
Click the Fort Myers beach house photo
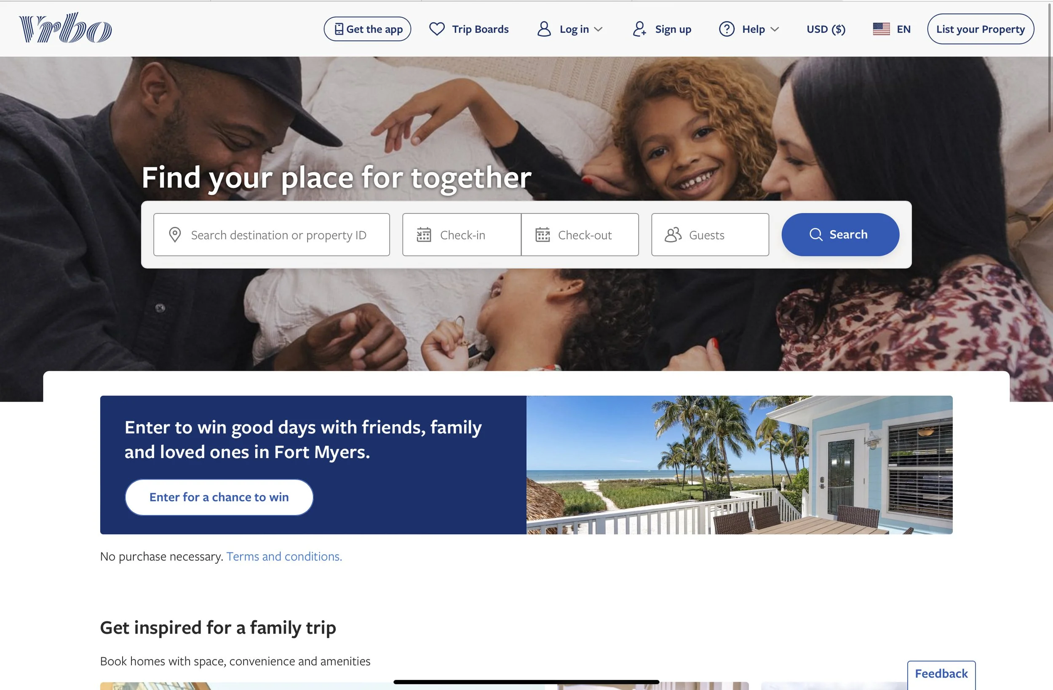tap(739, 465)
